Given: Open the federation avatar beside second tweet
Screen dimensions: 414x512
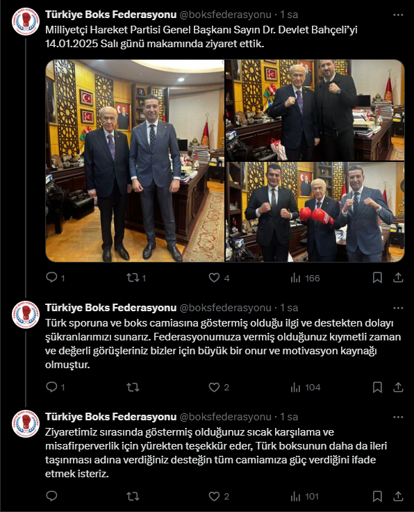Looking at the screenshot, I should pos(26,315).
